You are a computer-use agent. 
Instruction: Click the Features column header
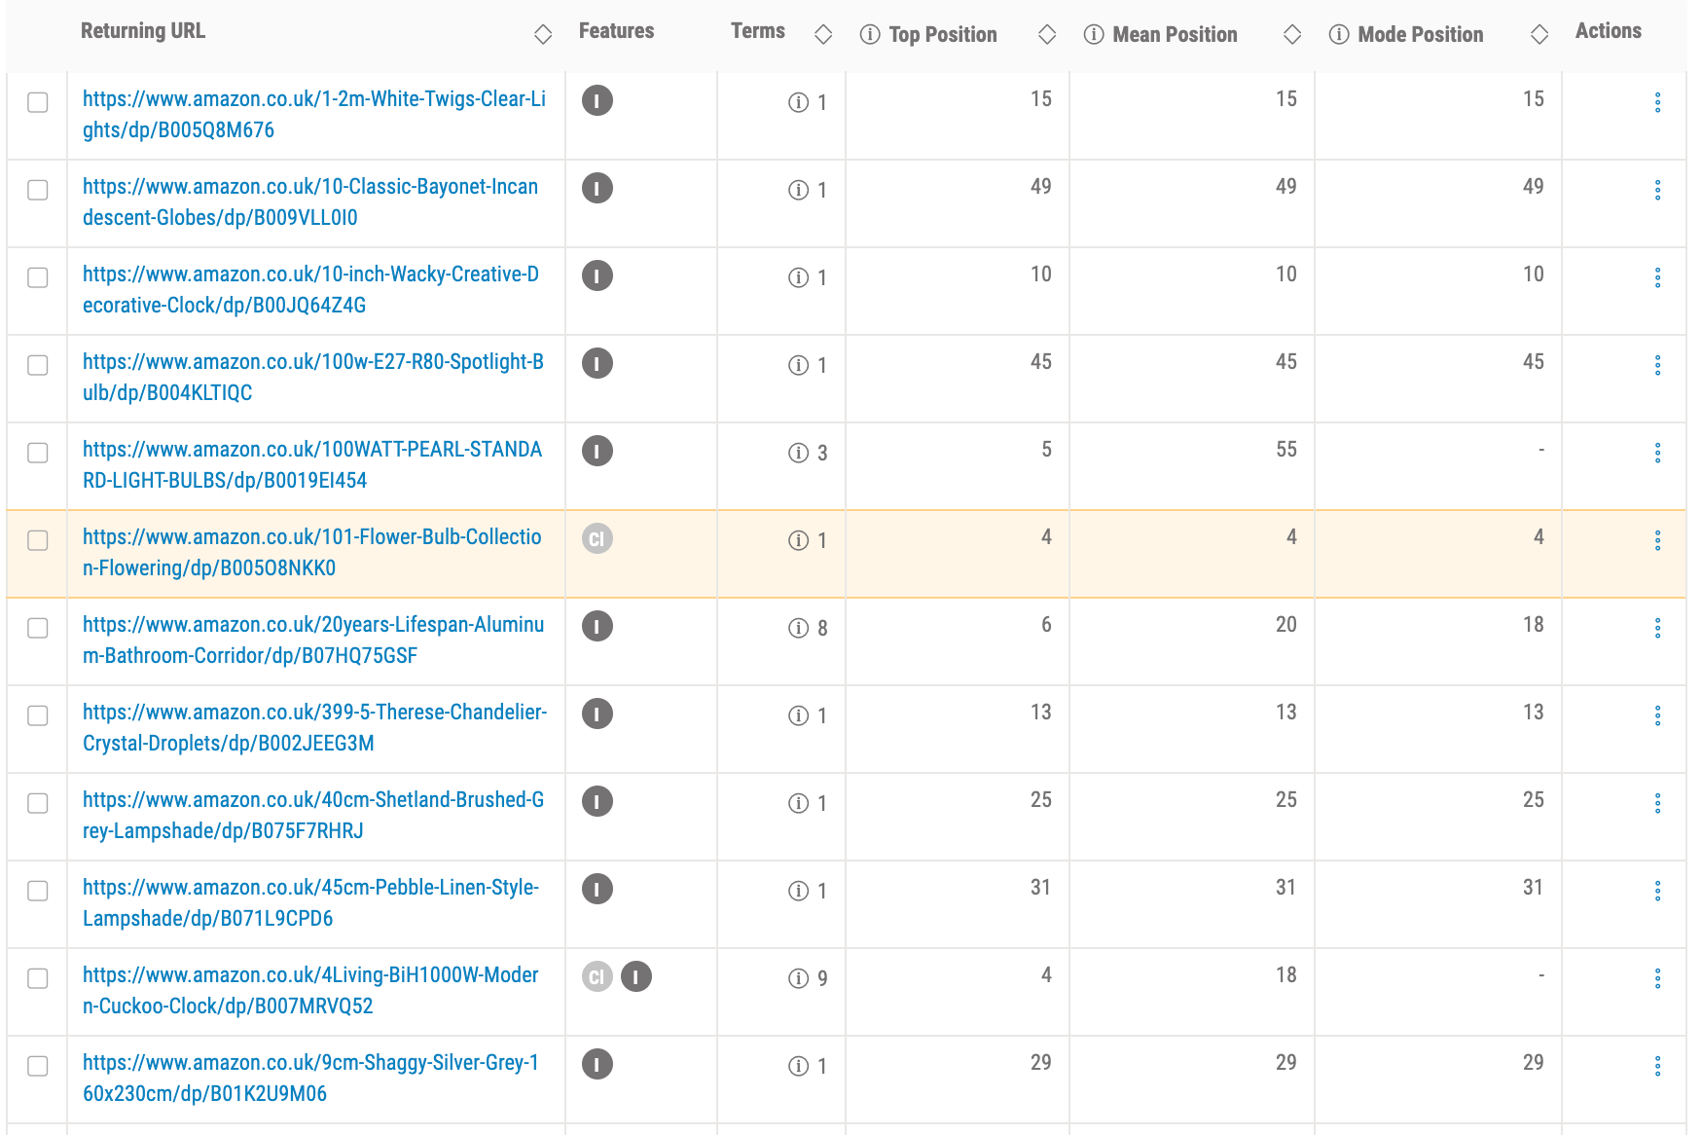coord(616,31)
